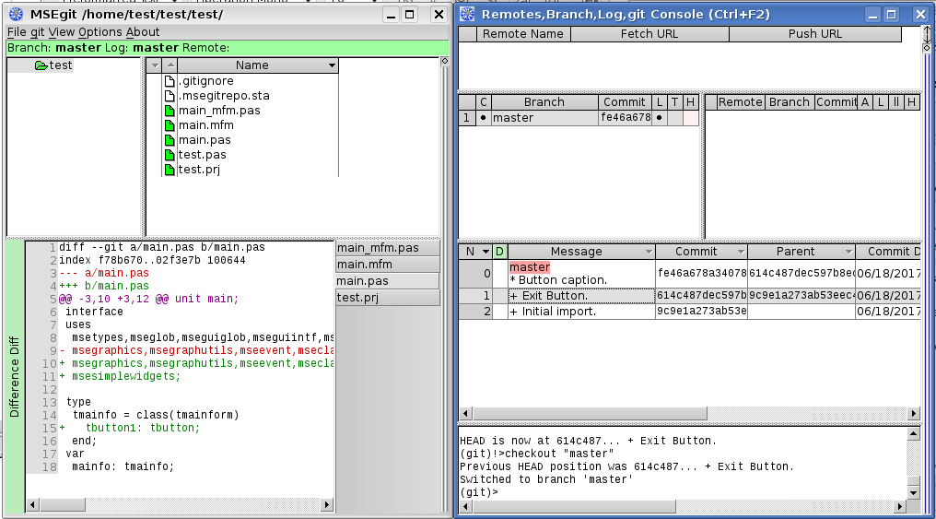Toggle the L column marker for master
Screen dimensions: 936x519
[x=660, y=118]
